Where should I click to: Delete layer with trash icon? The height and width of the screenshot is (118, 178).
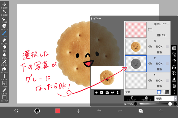click(174, 86)
